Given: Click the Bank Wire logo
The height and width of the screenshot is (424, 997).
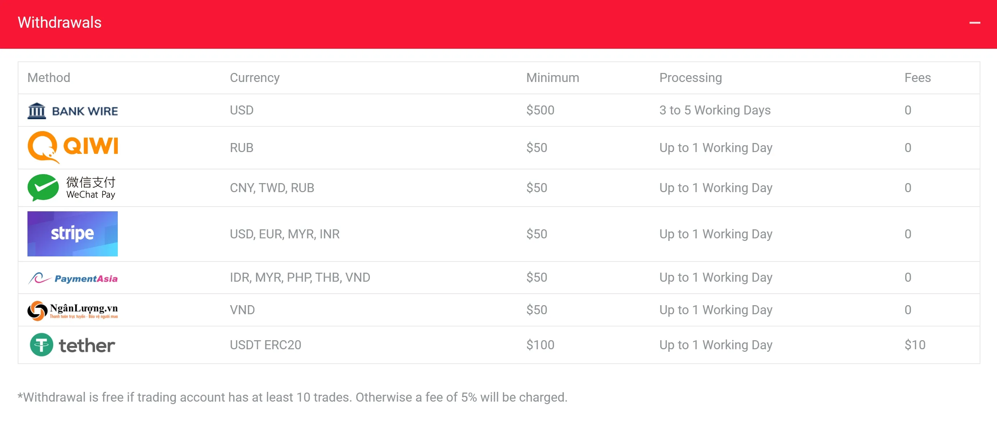Looking at the screenshot, I should [x=72, y=111].
